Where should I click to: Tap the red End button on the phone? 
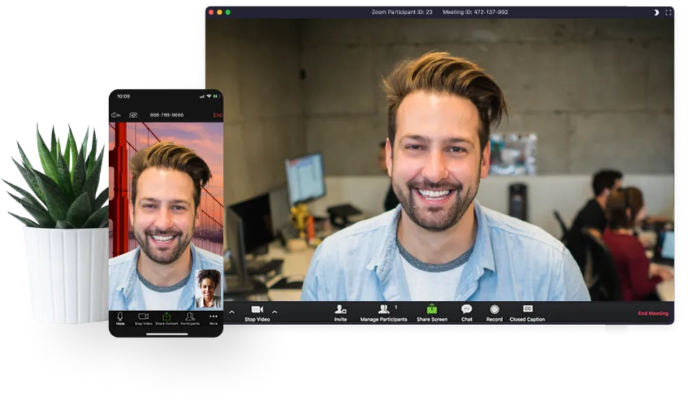(218, 115)
